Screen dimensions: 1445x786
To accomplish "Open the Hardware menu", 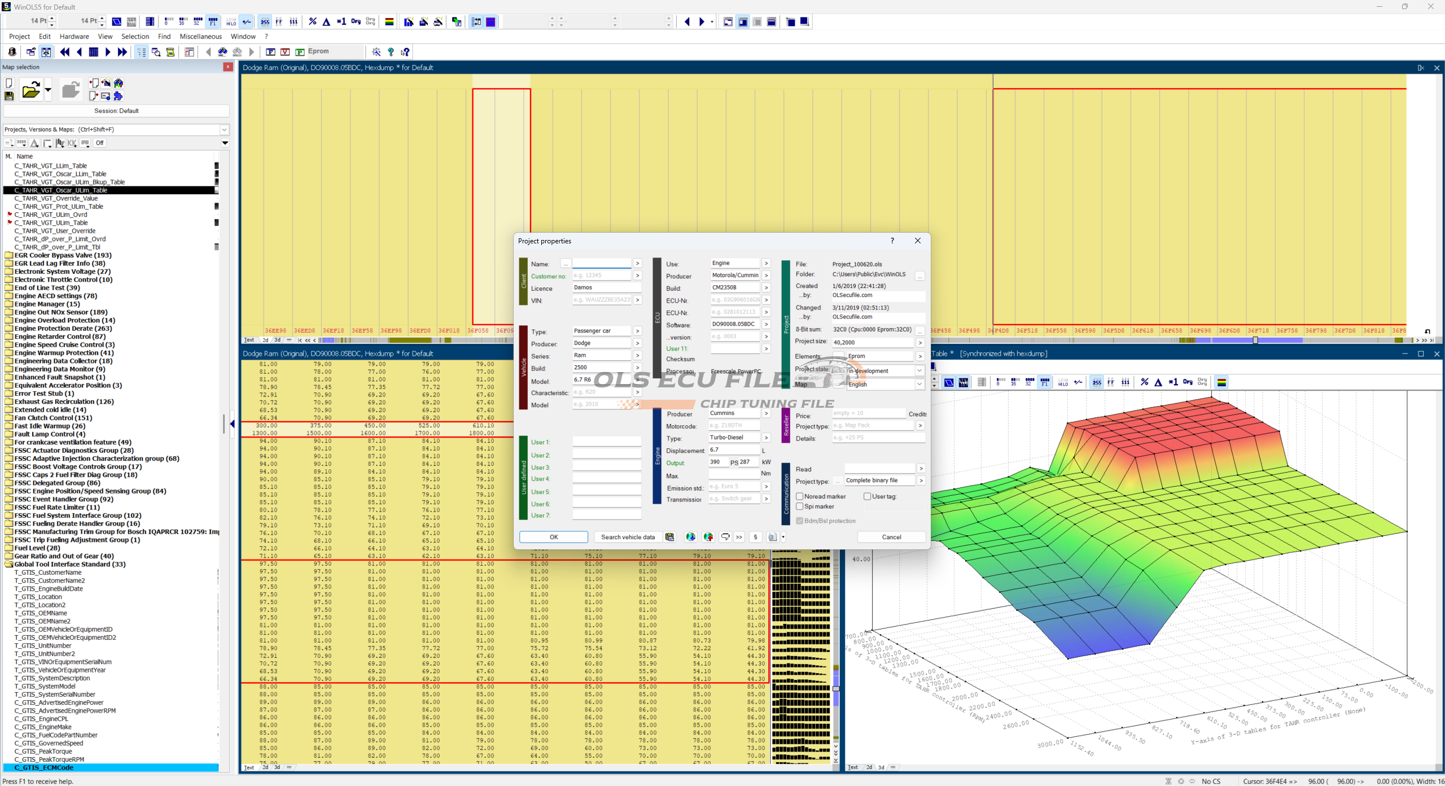I will [74, 37].
